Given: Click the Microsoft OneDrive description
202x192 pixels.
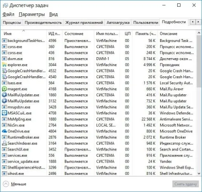Looking at the screenshot, I should 176,131.
